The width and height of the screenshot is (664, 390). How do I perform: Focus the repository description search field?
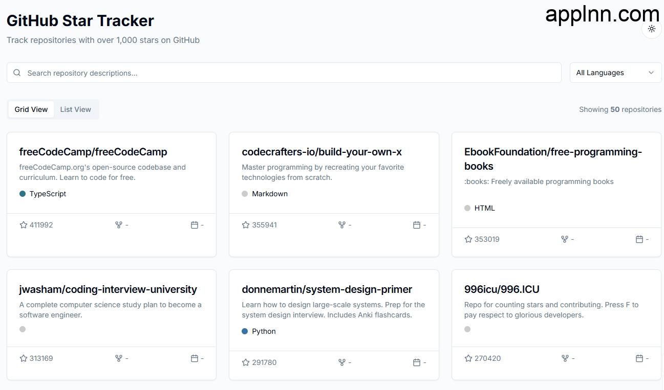[x=284, y=73]
